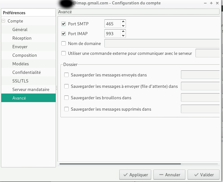Click the SMTP port field showing 465
Viewport: 223px width, 182px height.
[113, 24]
